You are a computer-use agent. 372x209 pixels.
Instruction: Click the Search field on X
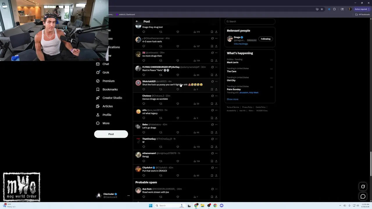(x=250, y=21)
